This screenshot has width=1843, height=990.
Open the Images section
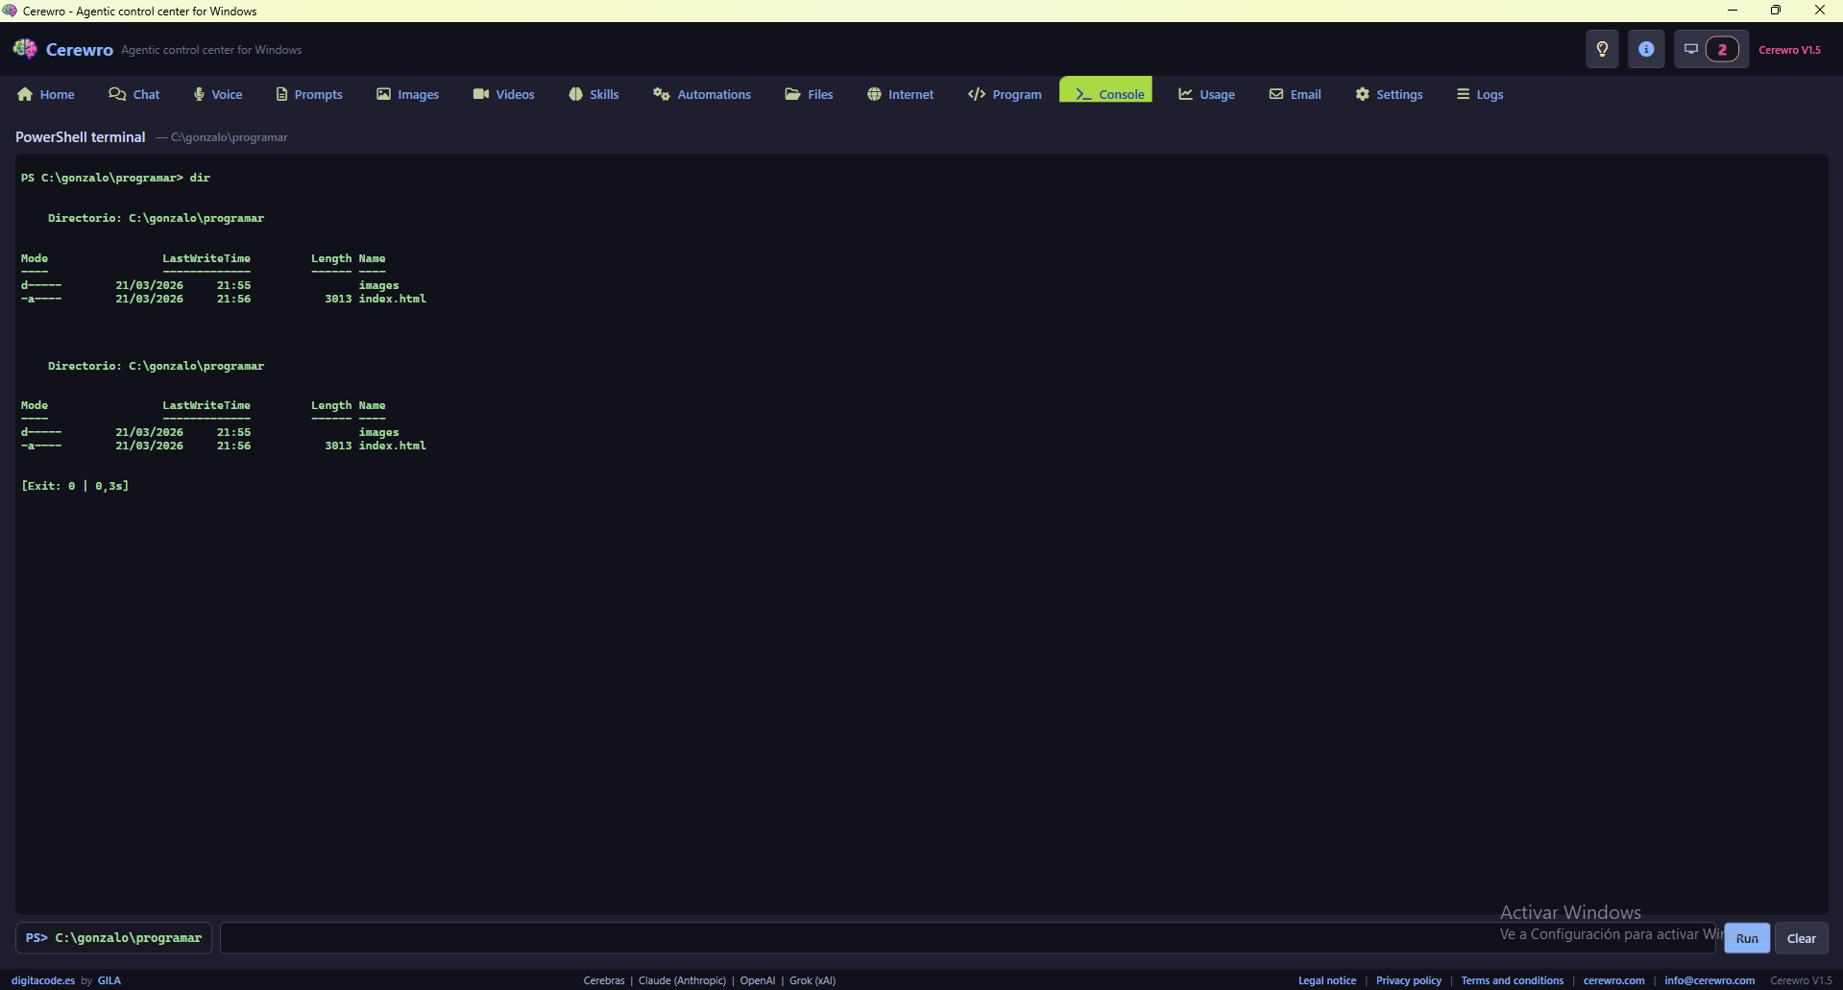(x=407, y=94)
